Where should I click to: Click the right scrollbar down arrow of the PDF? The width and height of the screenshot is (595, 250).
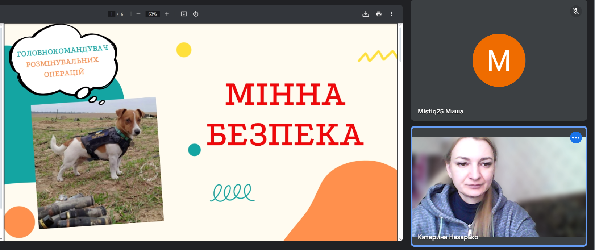point(400,239)
